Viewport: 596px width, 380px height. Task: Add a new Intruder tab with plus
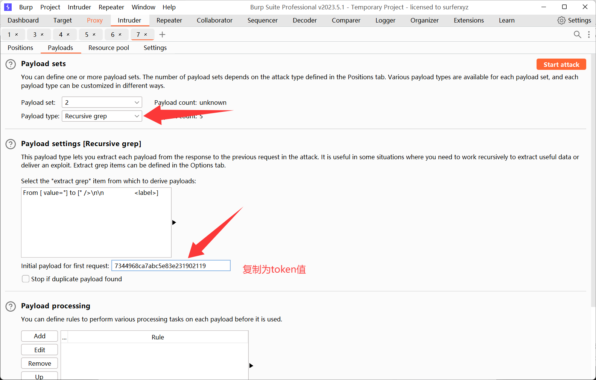(x=162, y=35)
